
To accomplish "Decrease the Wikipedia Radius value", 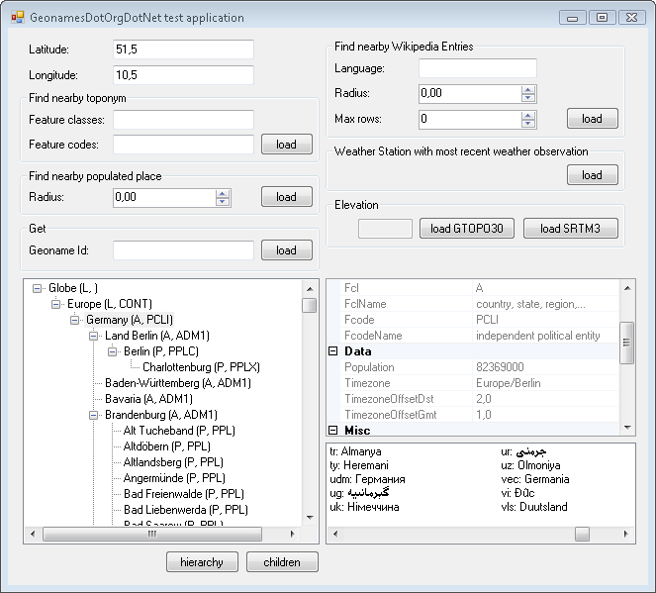I will (x=528, y=98).
